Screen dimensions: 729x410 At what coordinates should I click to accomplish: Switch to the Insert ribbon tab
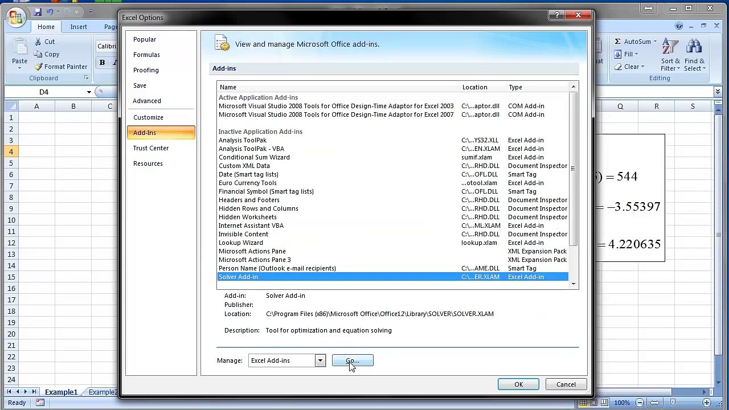(x=79, y=27)
